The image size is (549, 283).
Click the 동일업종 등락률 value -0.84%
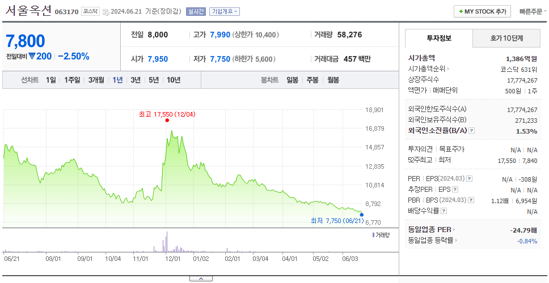click(527, 241)
